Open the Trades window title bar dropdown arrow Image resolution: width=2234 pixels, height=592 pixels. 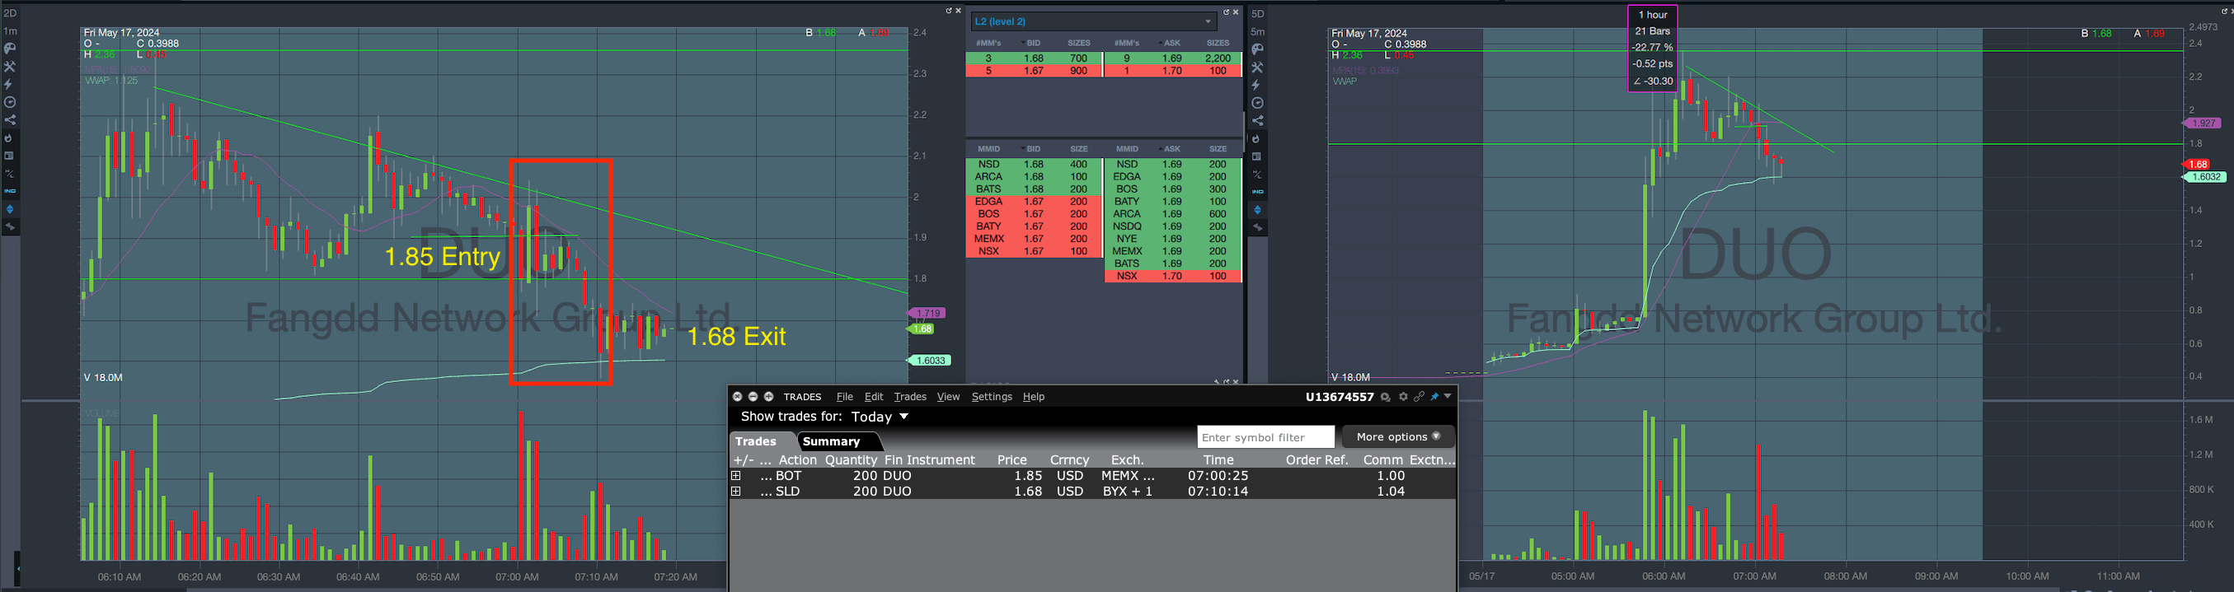point(1448,396)
